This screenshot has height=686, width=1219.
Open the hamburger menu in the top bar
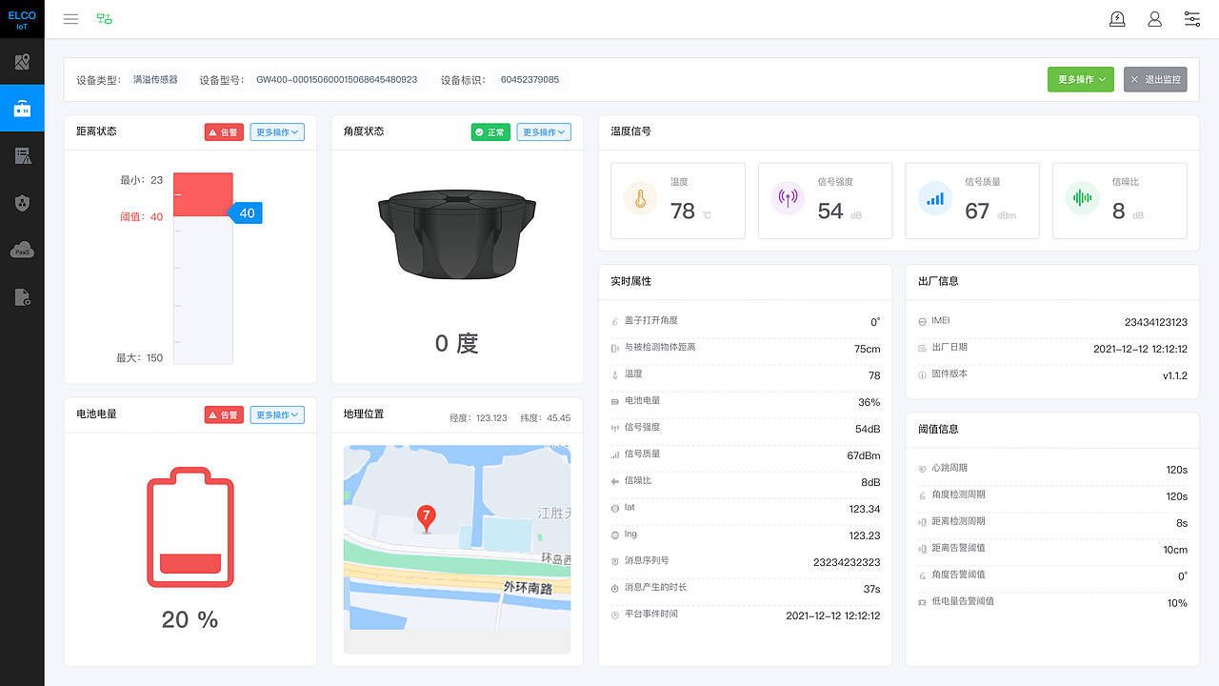coord(70,18)
